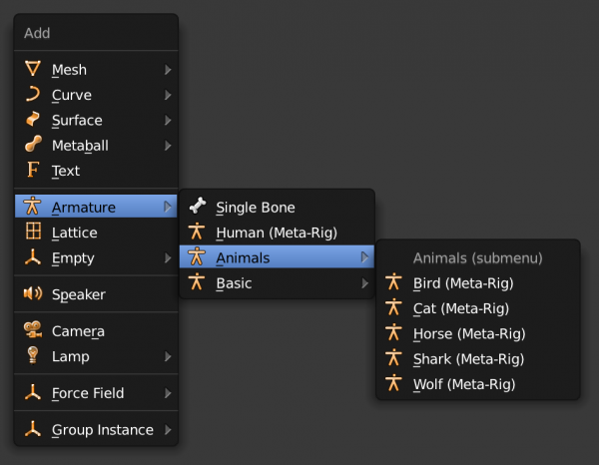Click the Empty axes icon

pos(33,256)
